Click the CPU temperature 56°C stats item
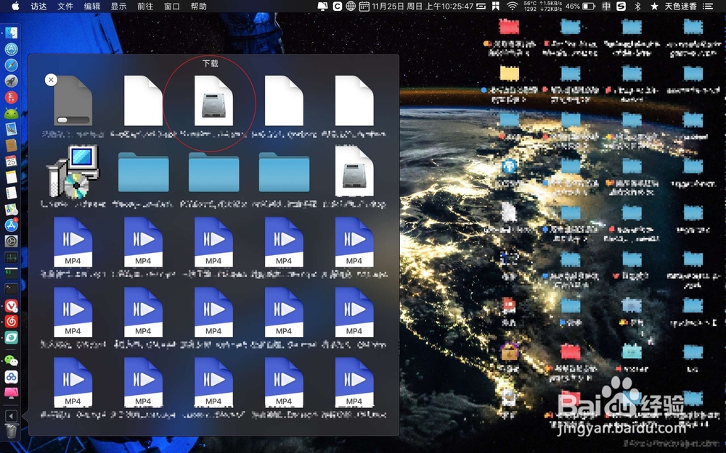The image size is (726, 453). point(530,6)
